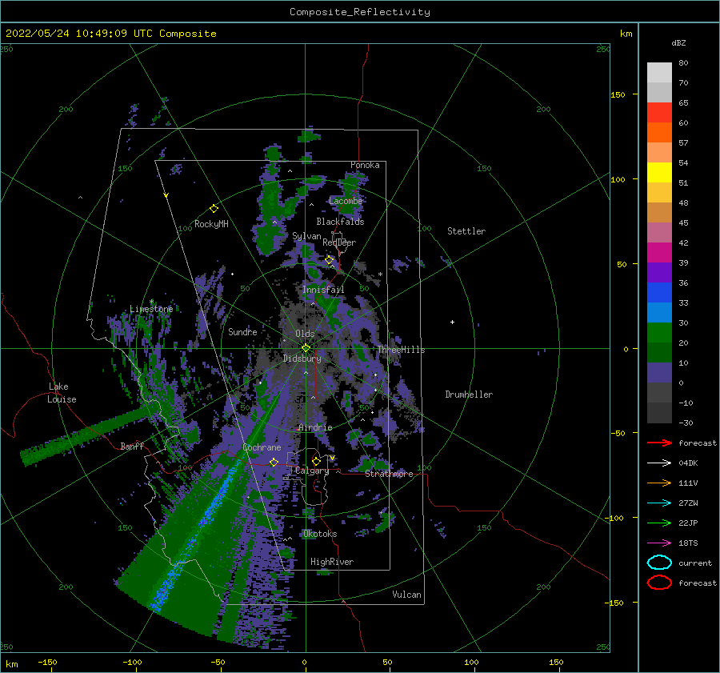Click the Calgary city label
The width and height of the screenshot is (720, 673).
click(312, 471)
